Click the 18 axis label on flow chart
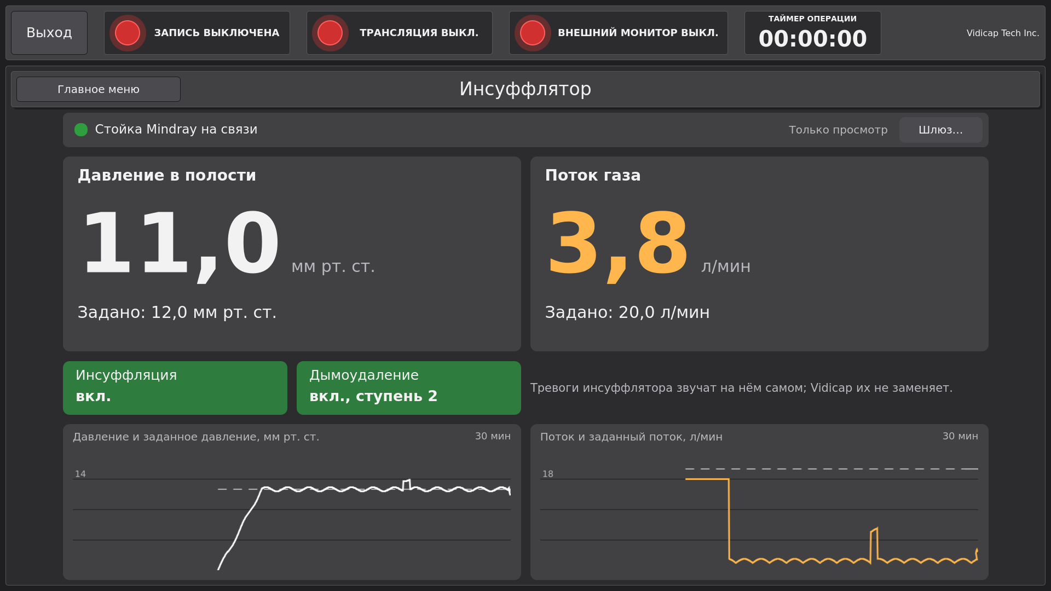 [x=548, y=474]
